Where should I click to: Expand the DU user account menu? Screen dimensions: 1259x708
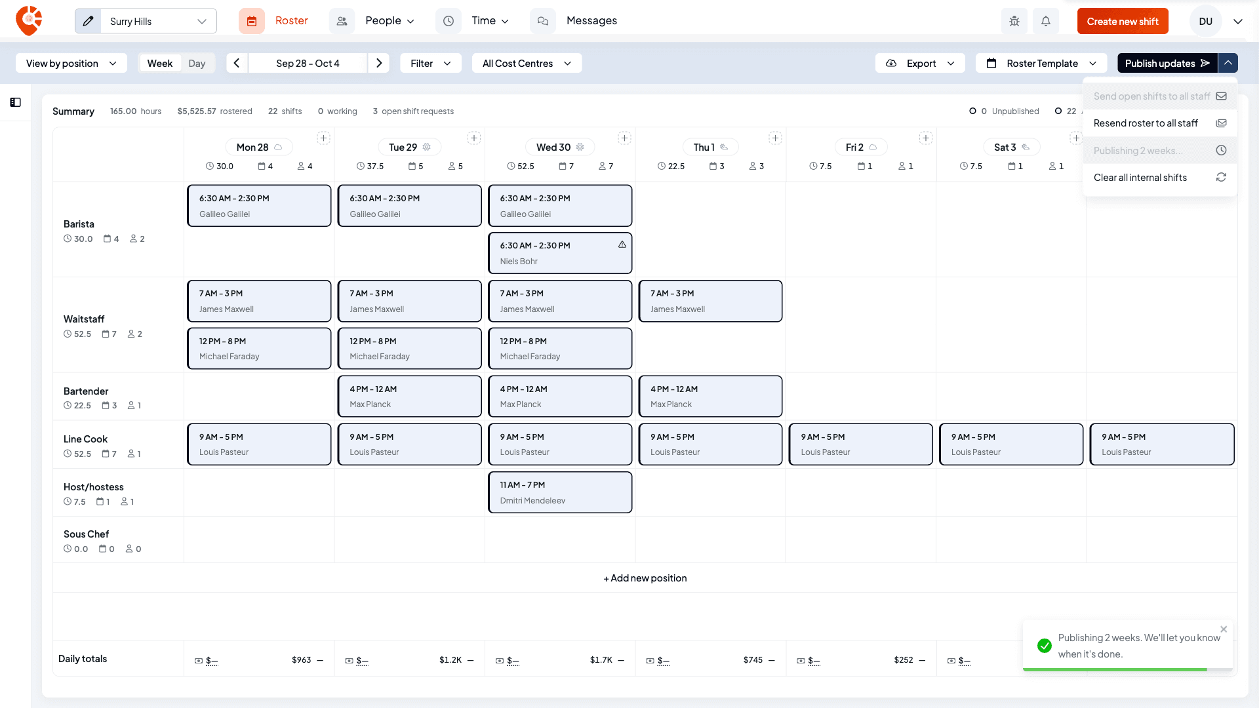tap(1238, 21)
